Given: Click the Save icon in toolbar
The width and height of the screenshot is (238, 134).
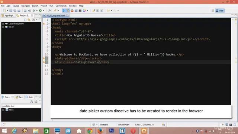Looking at the screenshot, I should pos(11,11).
